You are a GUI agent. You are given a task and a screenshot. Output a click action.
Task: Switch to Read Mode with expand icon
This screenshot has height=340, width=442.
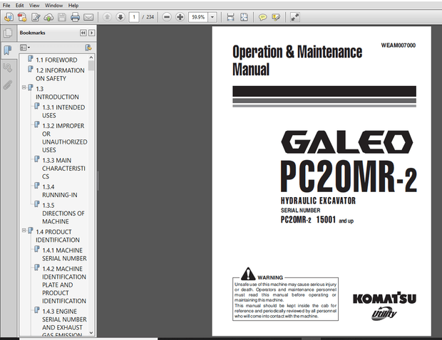tap(295, 17)
